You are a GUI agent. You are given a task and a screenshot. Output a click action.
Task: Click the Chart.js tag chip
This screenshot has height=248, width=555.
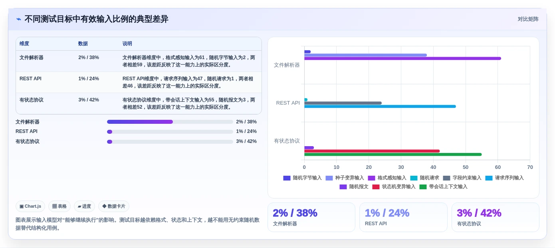click(30, 206)
